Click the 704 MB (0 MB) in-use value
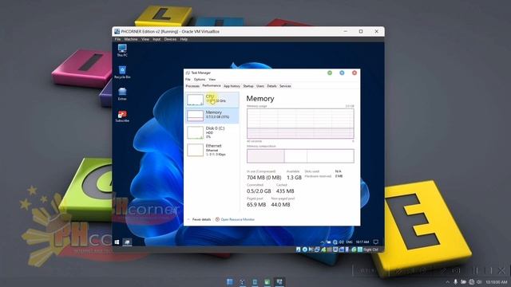This screenshot has height=287, width=511. click(264, 177)
